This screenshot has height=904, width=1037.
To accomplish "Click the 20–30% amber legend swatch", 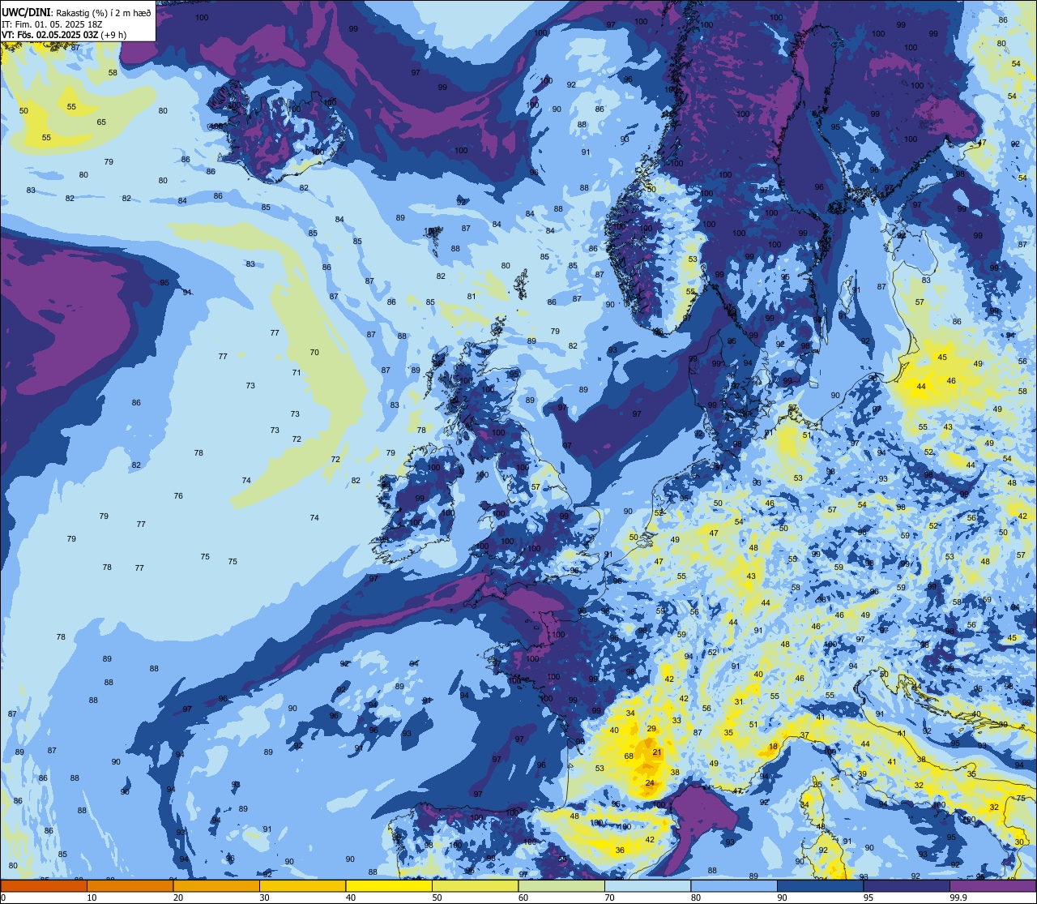I will click(x=216, y=886).
